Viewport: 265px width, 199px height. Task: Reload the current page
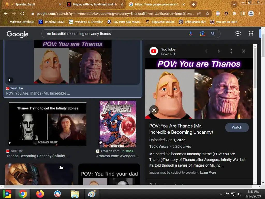22,13
